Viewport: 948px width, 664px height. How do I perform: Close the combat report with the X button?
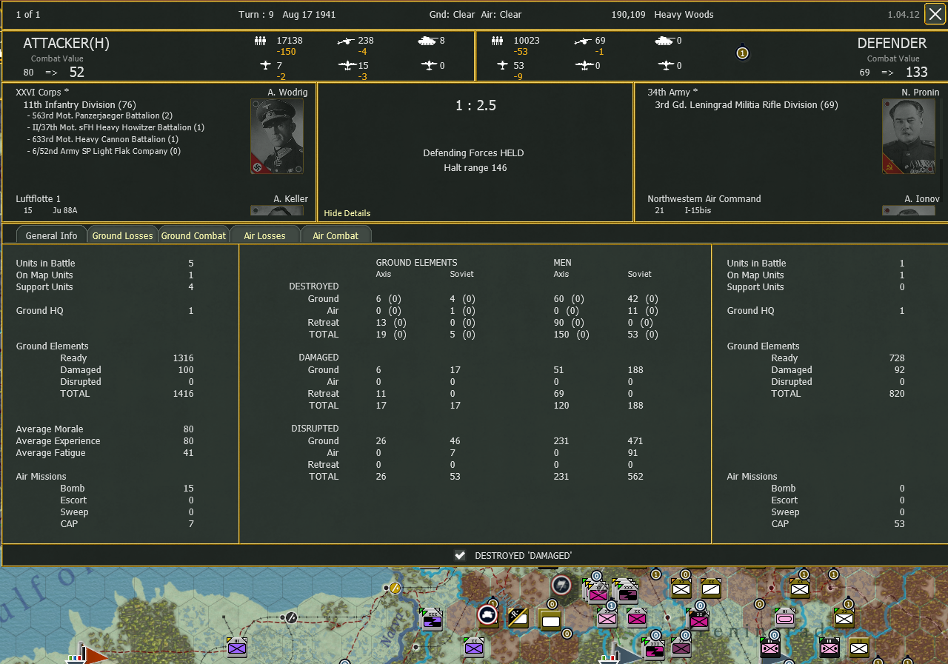[935, 14]
